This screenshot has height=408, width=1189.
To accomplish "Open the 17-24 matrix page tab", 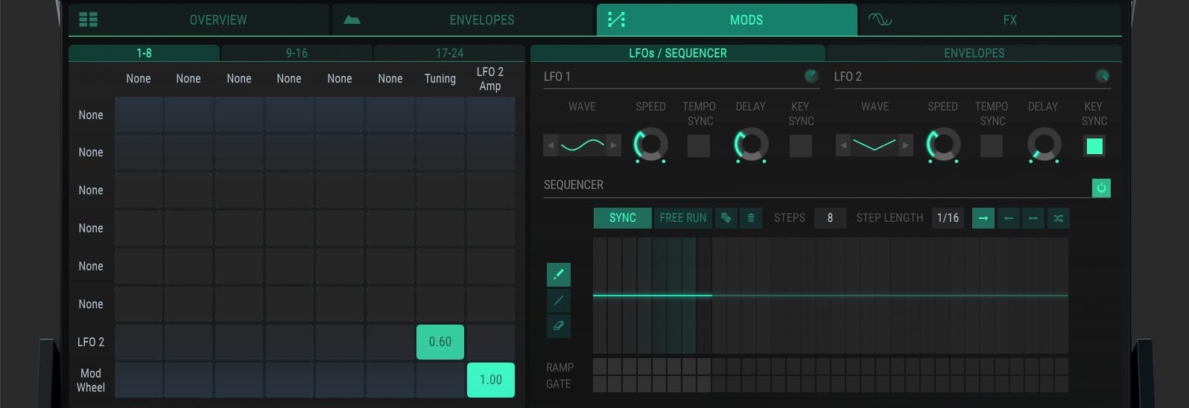I will pos(449,53).
